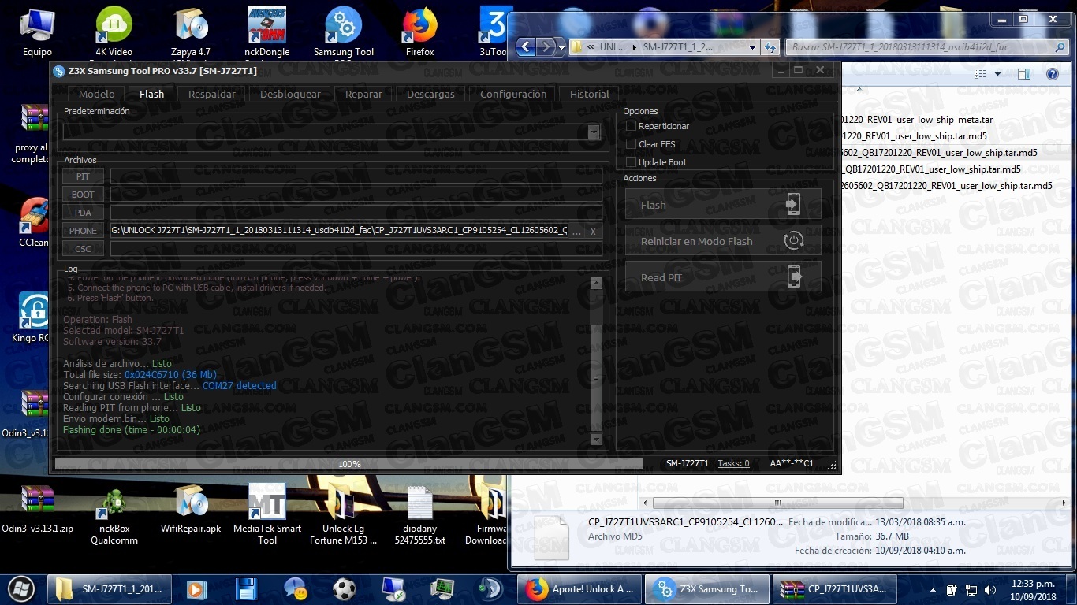Screen dimensions: 1077x605
Task: Open Explorer view options dropdown arrow
Action: coord(997,74)
